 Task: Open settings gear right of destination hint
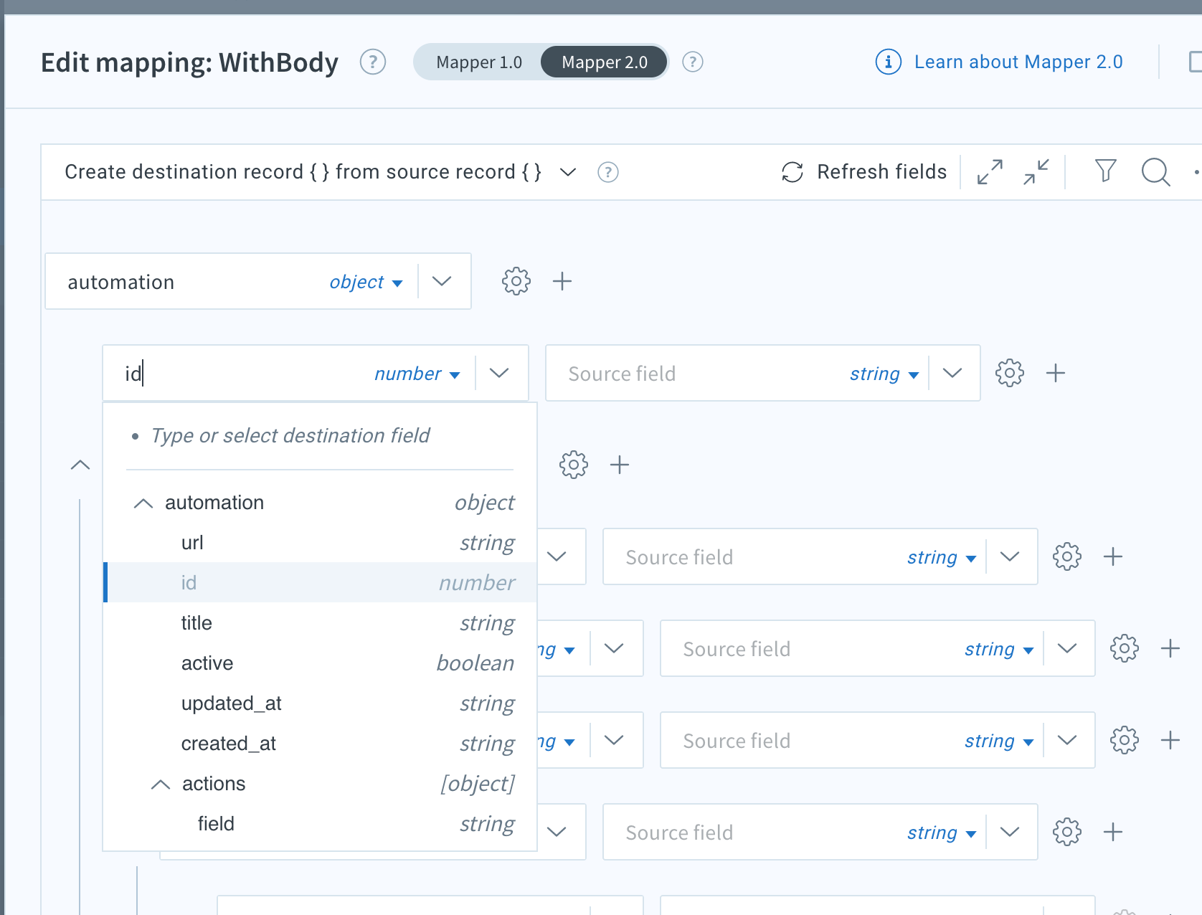point(574,465)
